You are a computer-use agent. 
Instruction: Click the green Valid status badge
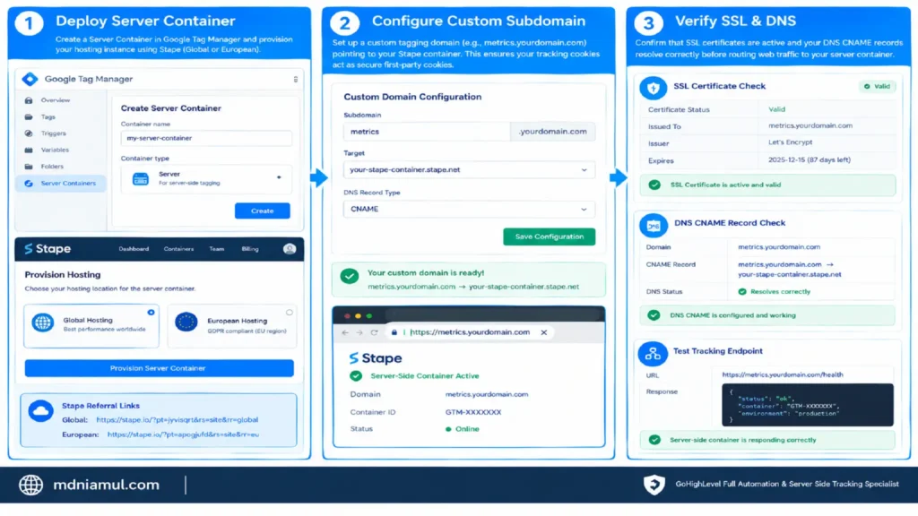[877, 87]
